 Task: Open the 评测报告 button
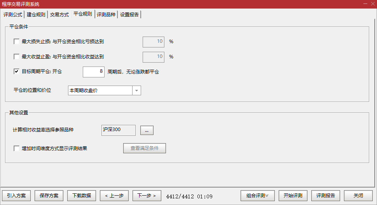325,195
